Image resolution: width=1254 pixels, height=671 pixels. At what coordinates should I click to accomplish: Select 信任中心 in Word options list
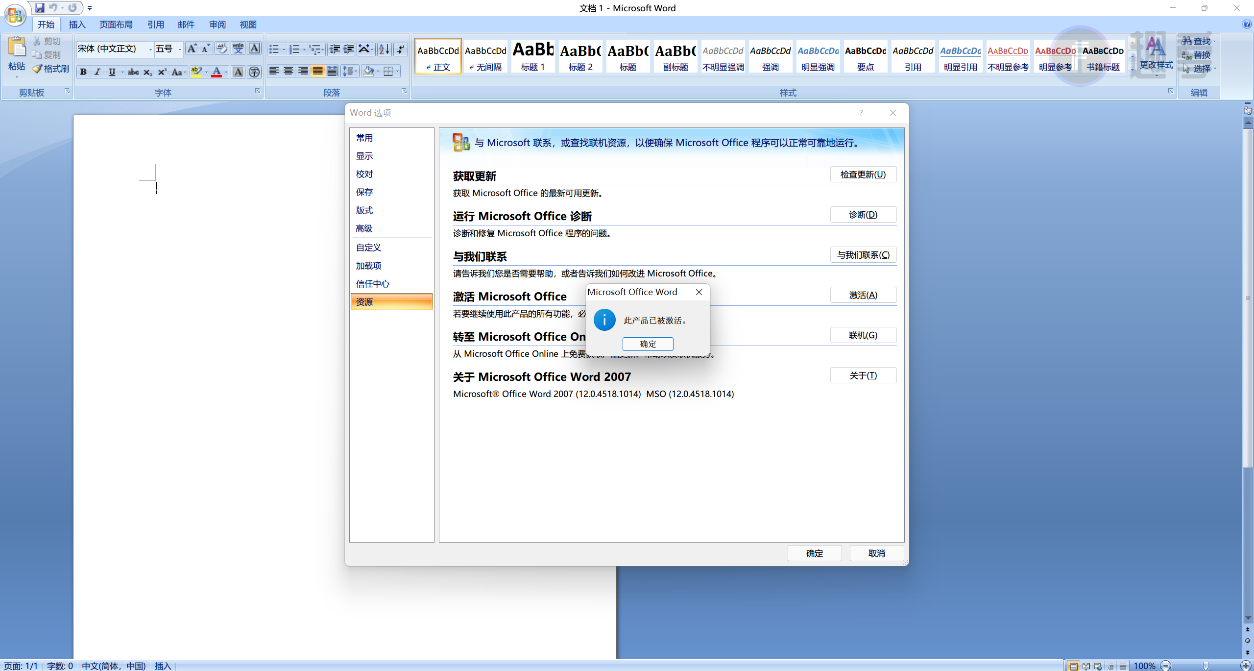(x=391, y=284)
